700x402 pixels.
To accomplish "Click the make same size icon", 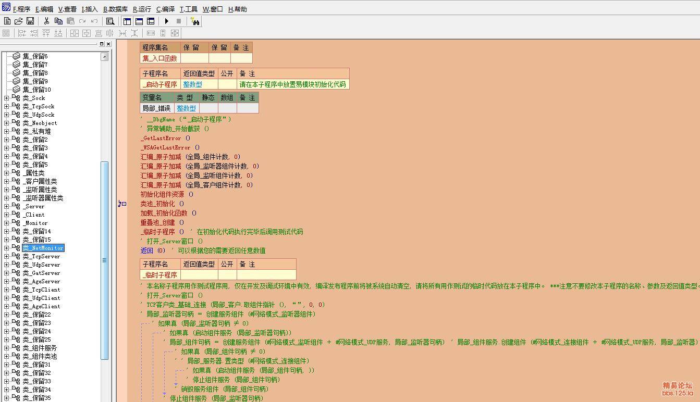I will click(175, 33).
